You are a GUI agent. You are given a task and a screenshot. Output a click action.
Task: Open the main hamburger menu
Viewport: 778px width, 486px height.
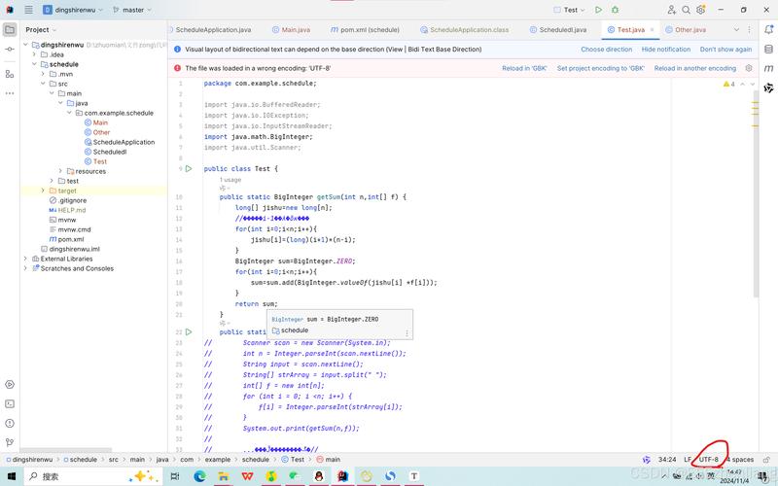[29, 10]
